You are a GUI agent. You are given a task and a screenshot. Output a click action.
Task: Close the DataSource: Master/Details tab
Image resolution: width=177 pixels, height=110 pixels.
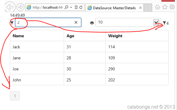coord(140,8)
